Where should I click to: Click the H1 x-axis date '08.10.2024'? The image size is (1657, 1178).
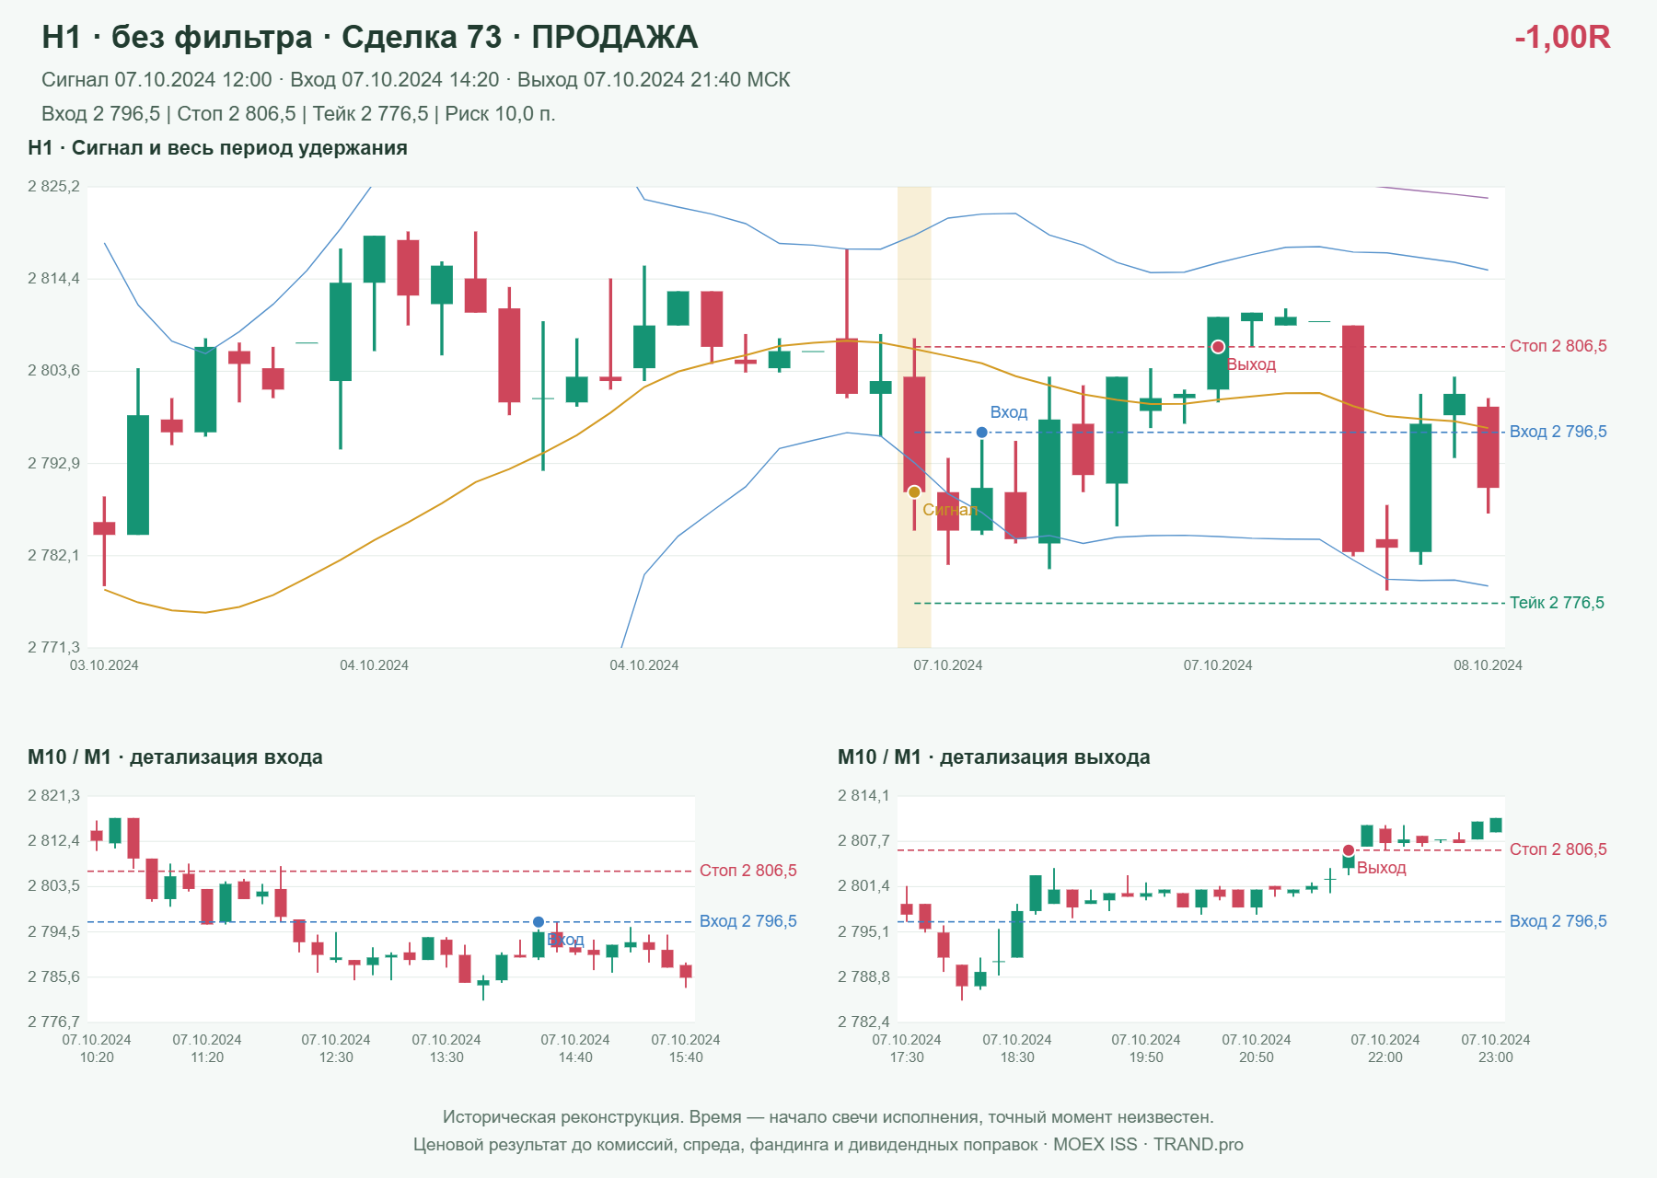(x=1488, y=665)
